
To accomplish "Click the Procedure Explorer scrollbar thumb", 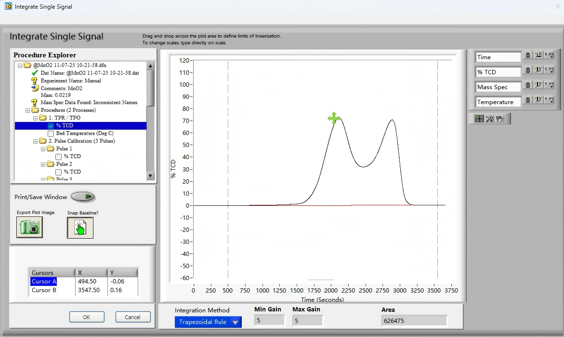I will point(150,88).
